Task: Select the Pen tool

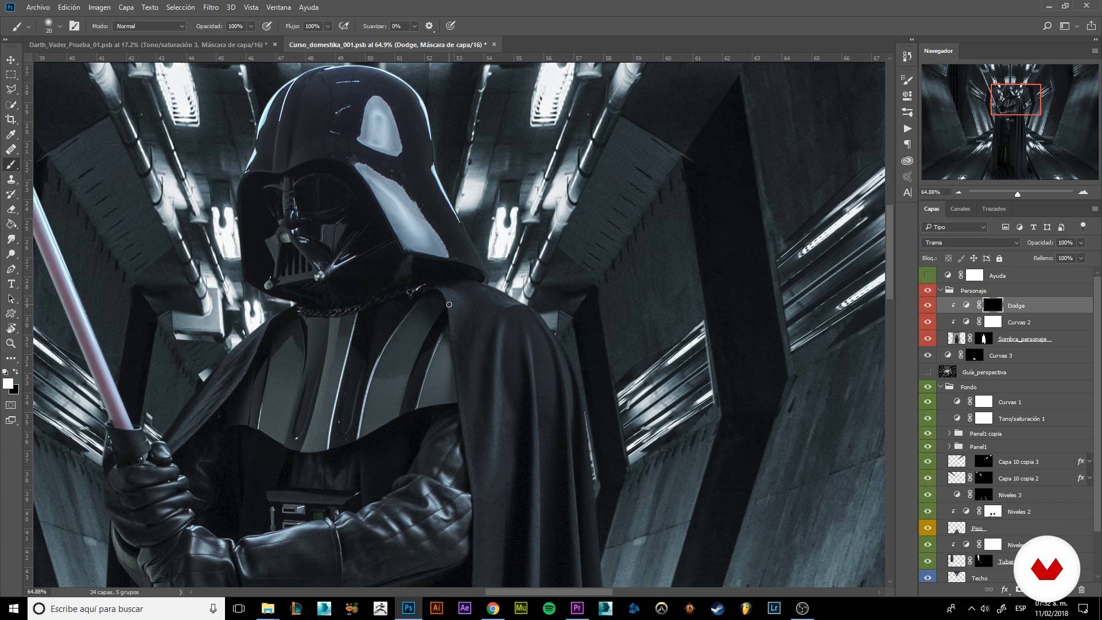Action: coord(11,269)
